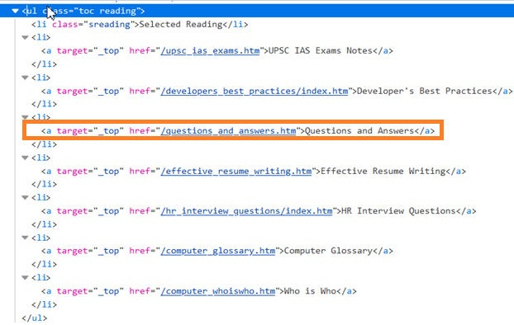Collapse the li containing Who is Who
This screenshot has height=325, width=514.
(x=25, y=278)
